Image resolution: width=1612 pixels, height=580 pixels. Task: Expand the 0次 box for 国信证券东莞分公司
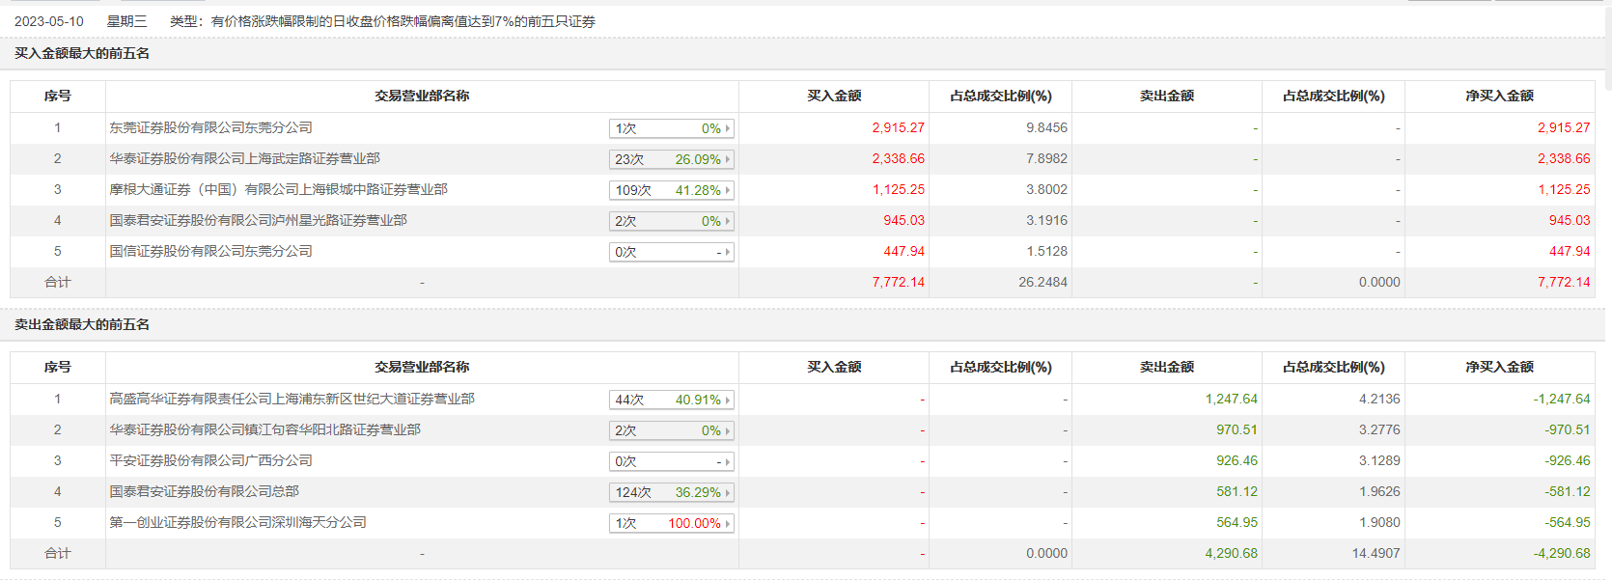click(x=672, y=252)
